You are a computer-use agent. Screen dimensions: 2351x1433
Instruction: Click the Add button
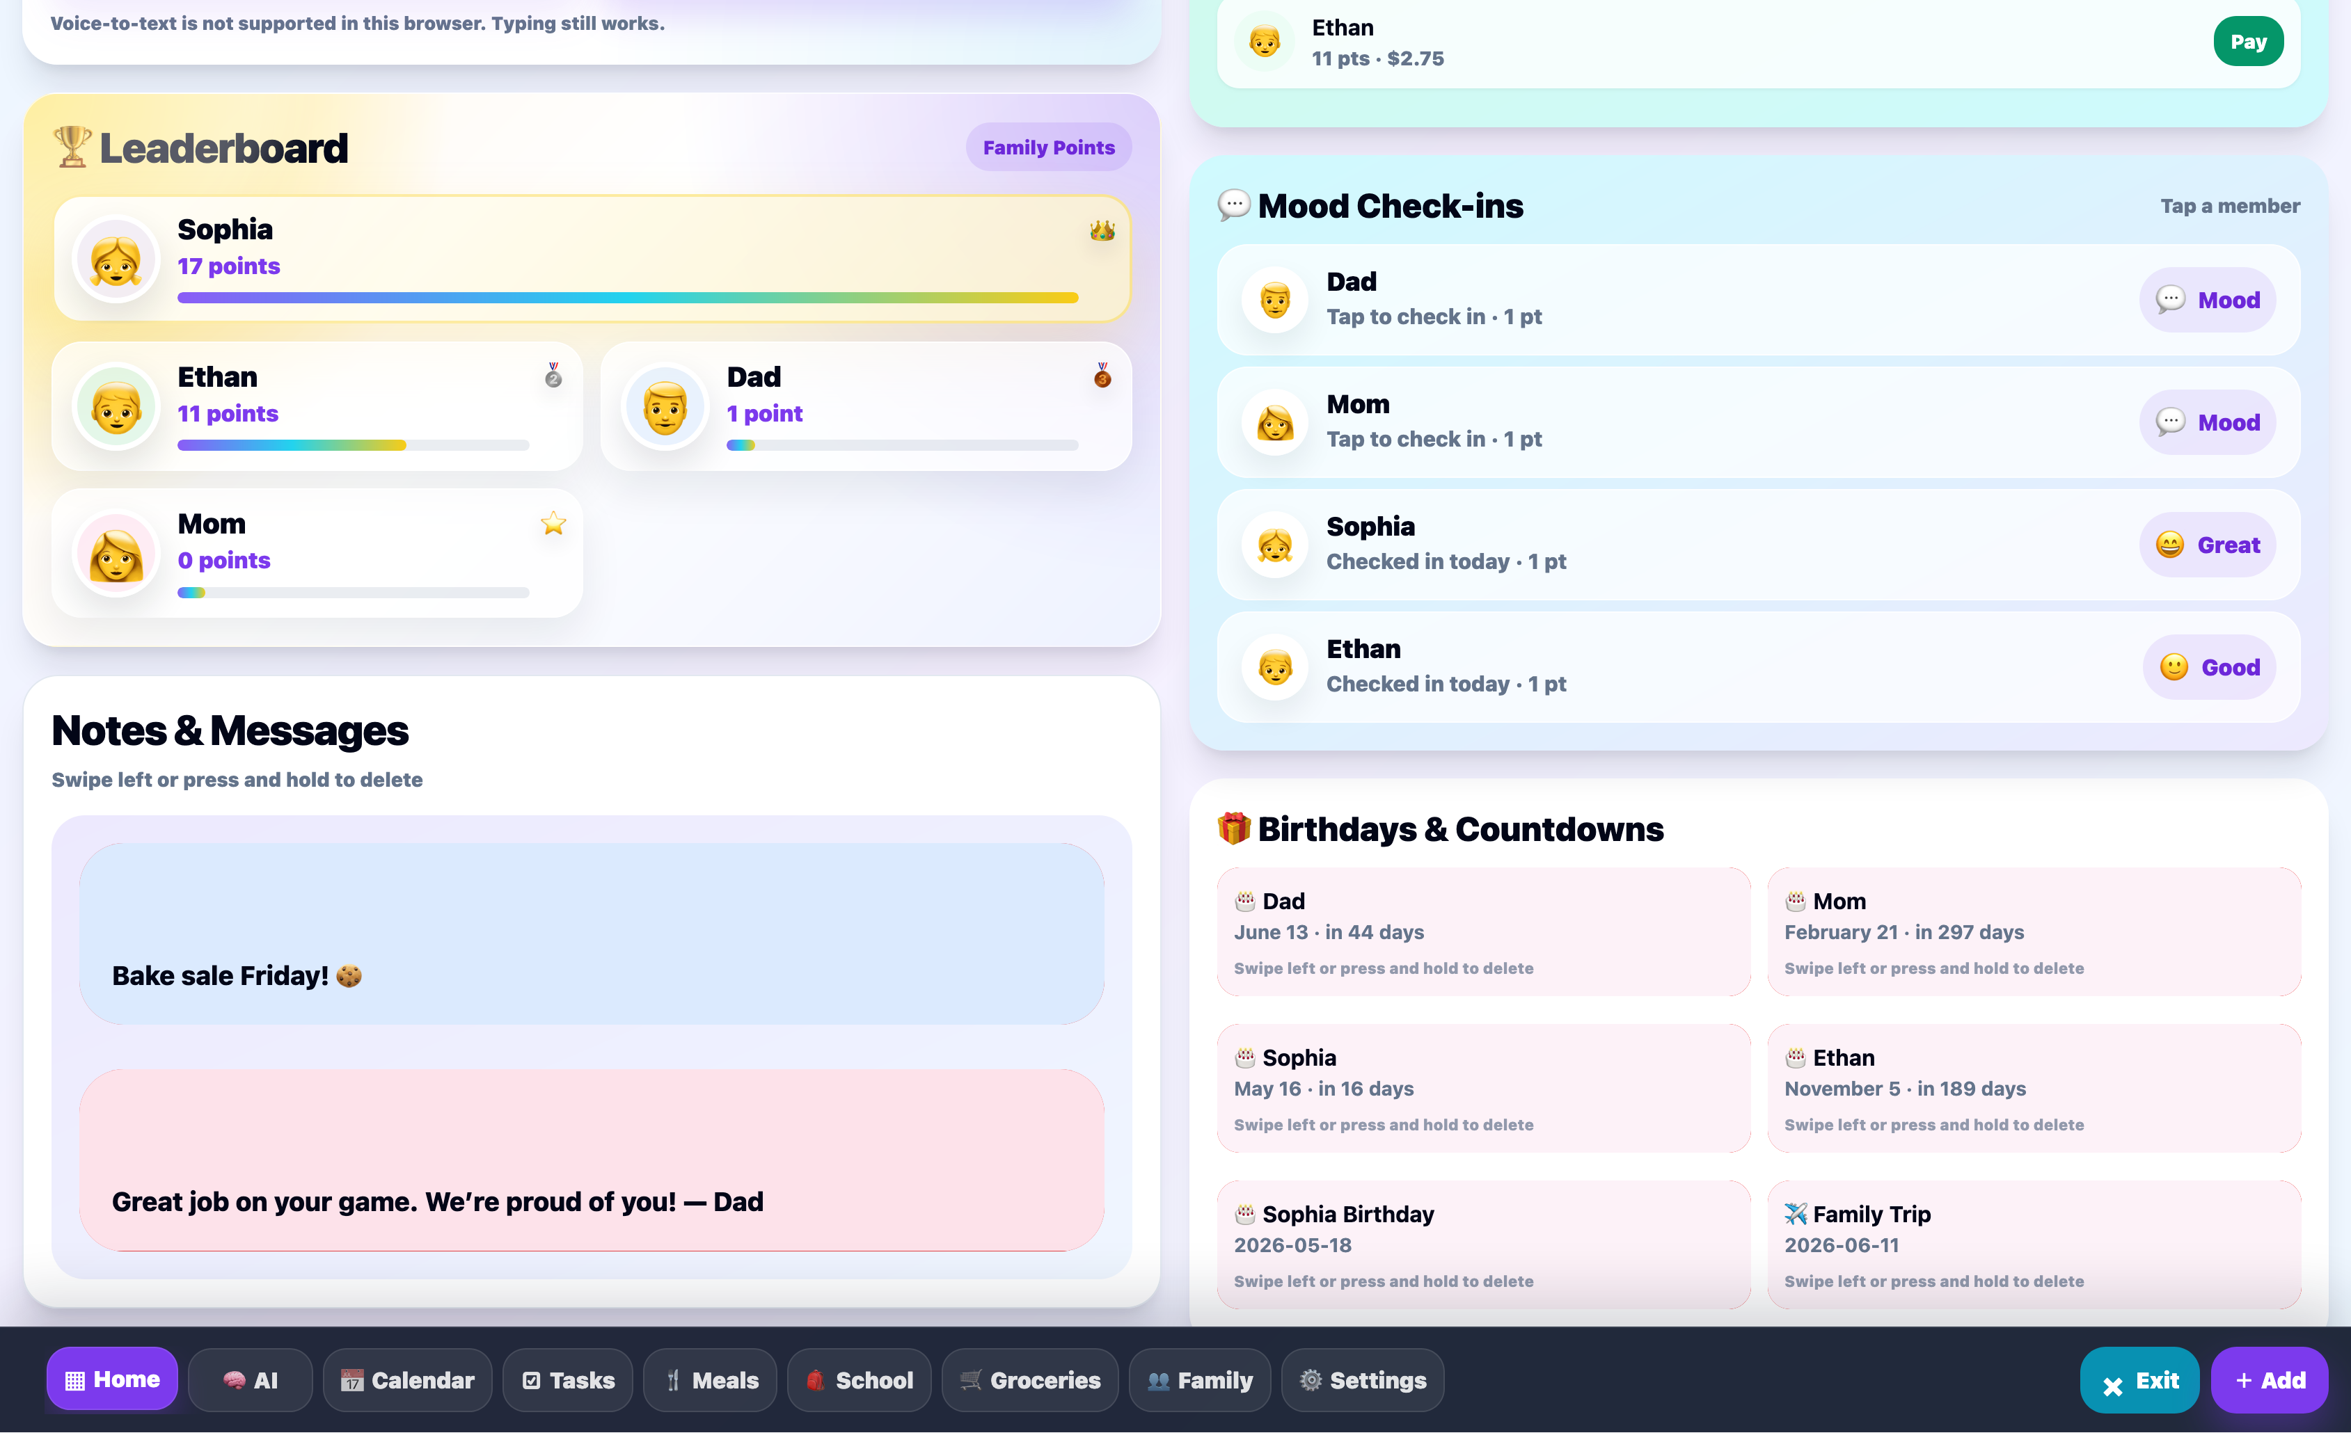click(2269, 1379)
